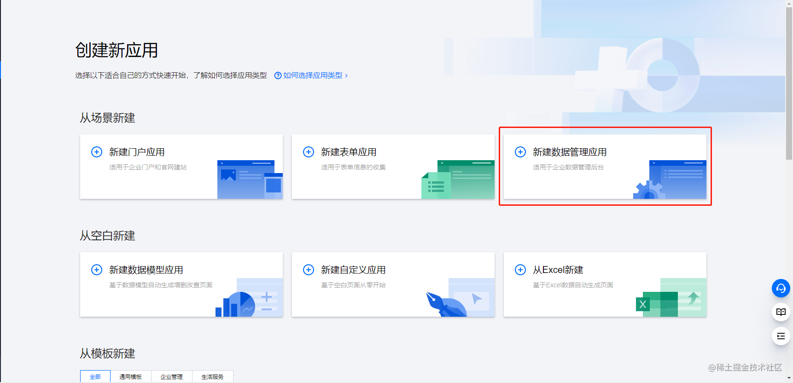Click text 基于数据模型自动生成增删改查页面
The width and height of the screenshot is (793, 383).
[x=161, y=285]
